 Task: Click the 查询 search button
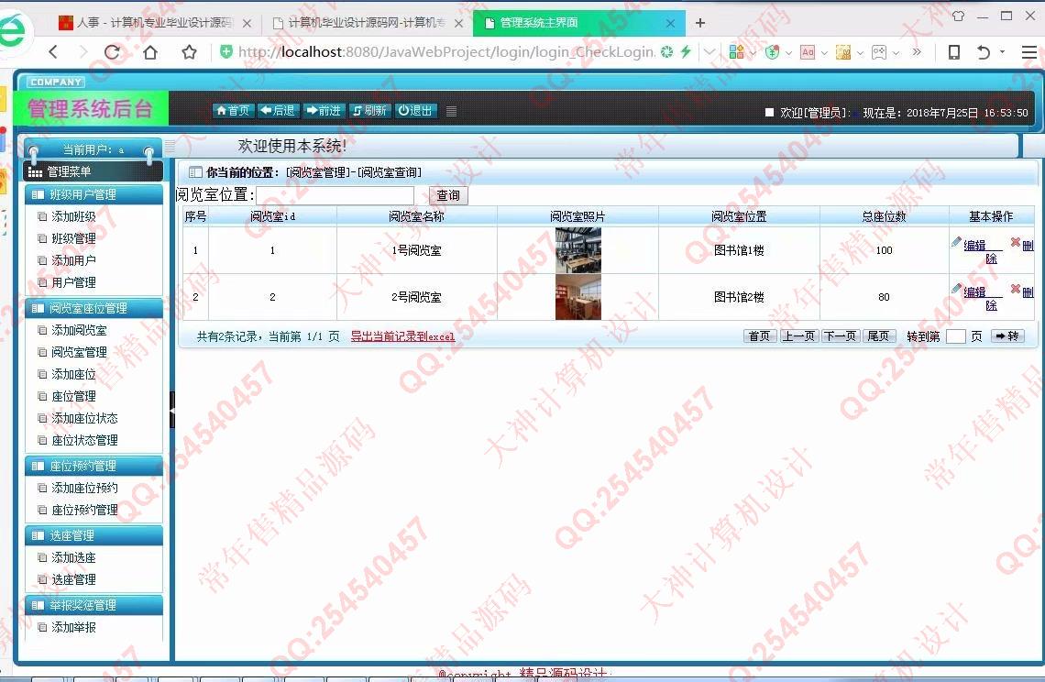pyautogui.click(x=448, y=195)
